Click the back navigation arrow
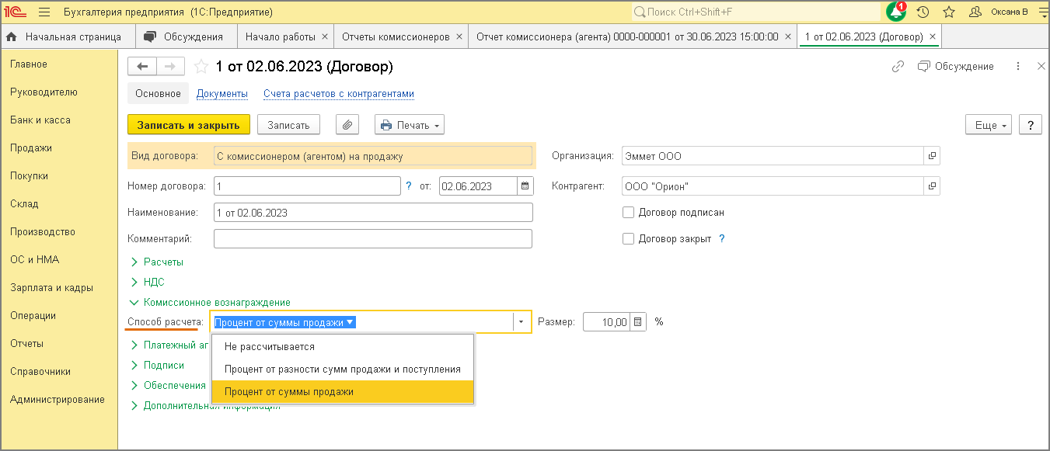Image resolution: width=1050 pixels, height=451 pixels. click(x=142, y=67)
